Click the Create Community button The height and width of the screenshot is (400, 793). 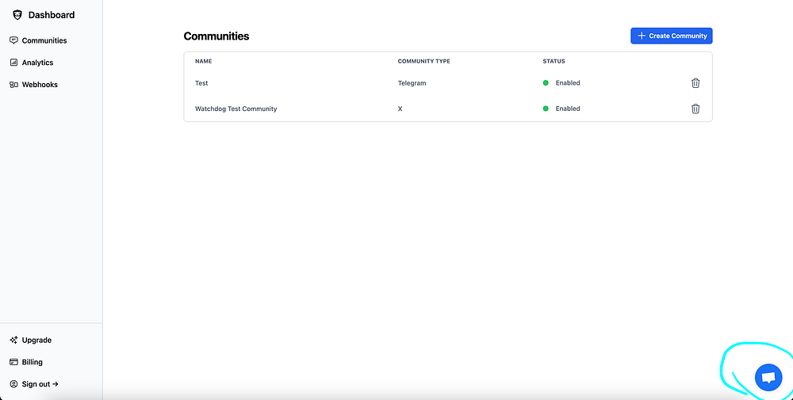(x=671, y=36)
